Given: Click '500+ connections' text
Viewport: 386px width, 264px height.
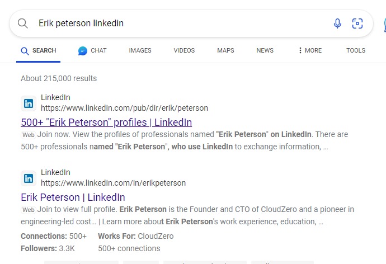Looking at the screenshot, I should point(129,248).
